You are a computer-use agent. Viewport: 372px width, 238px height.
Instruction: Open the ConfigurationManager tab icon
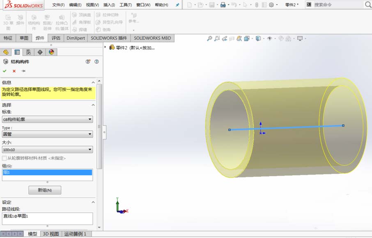point(28,52)
